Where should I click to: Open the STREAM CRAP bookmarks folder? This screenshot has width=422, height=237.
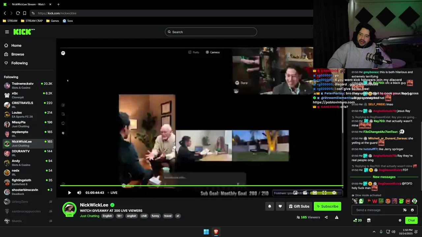(x=32, y=21)
